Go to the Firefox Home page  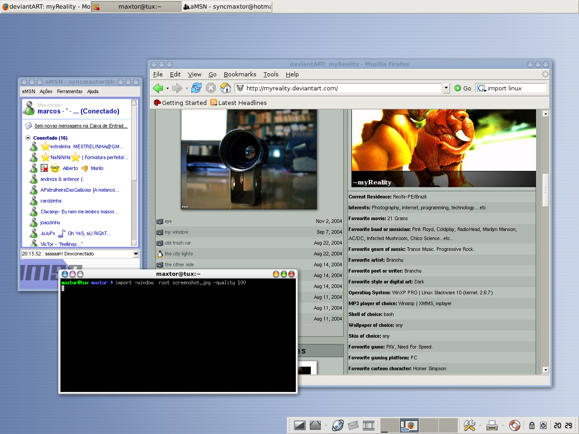(x=225, y=88)
